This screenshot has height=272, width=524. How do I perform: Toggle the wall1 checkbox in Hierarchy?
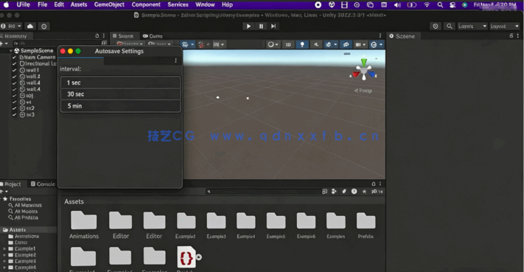14,70
